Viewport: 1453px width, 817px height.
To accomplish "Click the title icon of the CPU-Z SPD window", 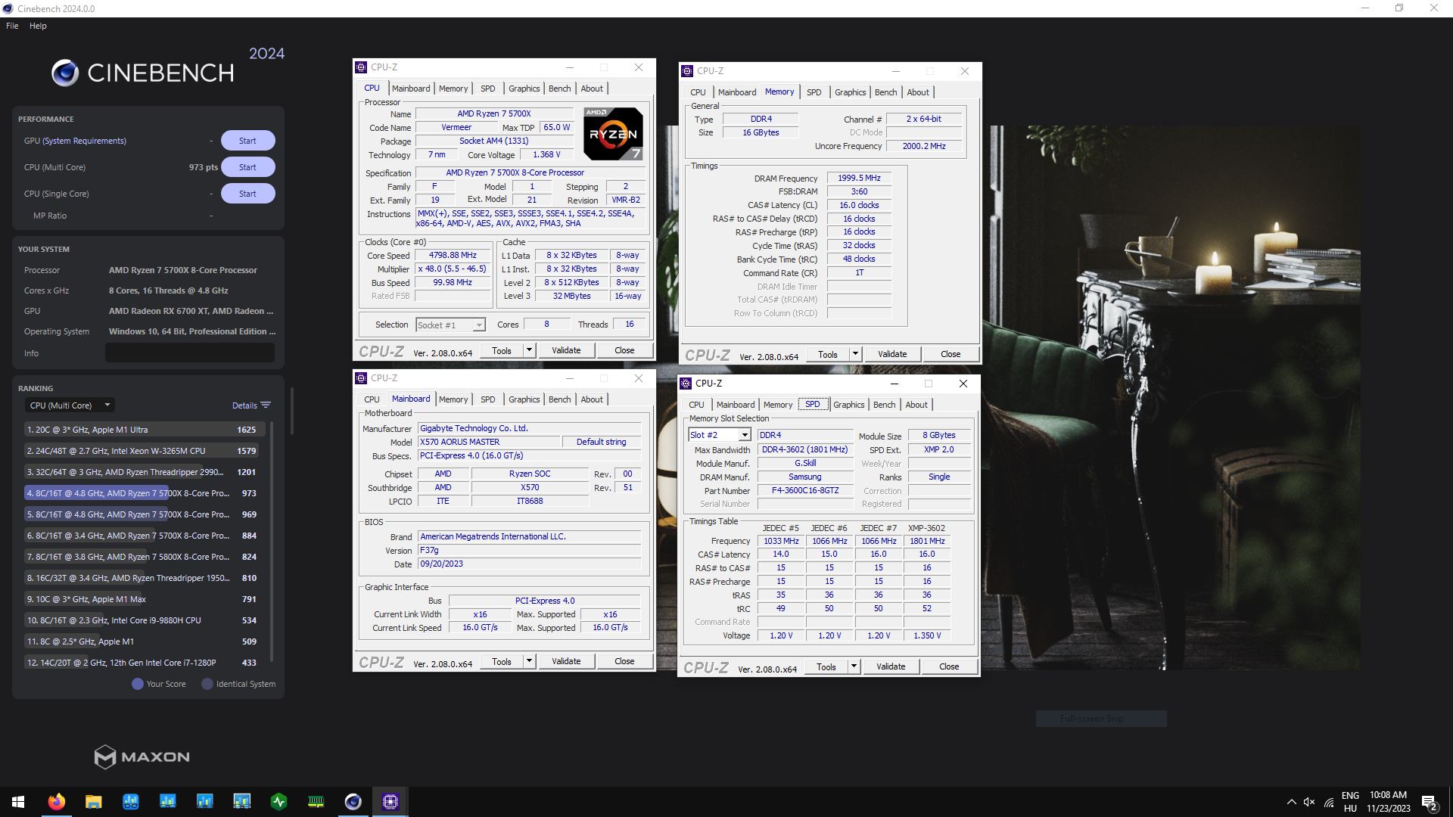I will tap(686, 384).
